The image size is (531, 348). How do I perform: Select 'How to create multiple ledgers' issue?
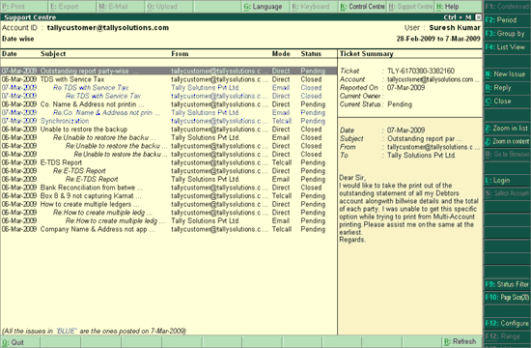tap(169, 204)
